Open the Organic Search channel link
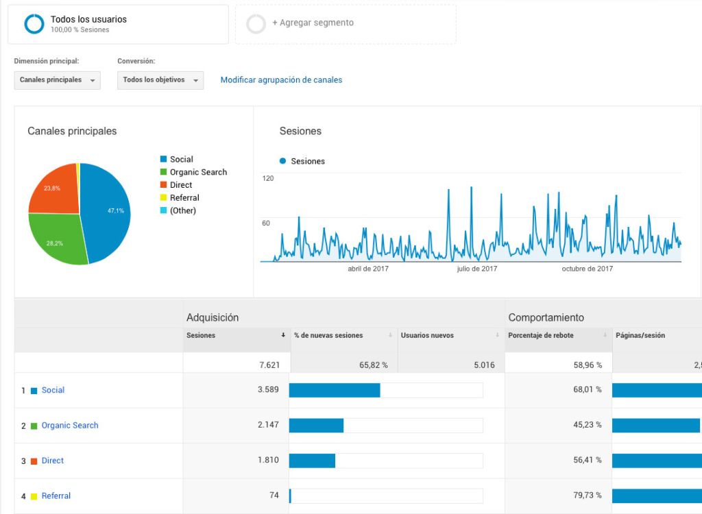This screenshot has height=514, width=702. (x=70, y=426)
